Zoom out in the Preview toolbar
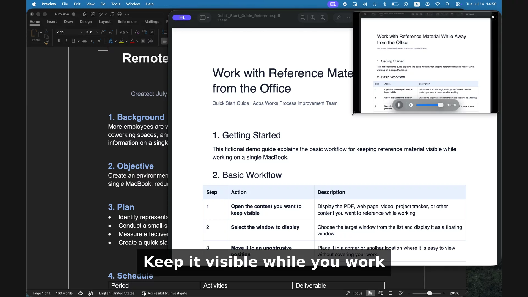 coord(303,18)
